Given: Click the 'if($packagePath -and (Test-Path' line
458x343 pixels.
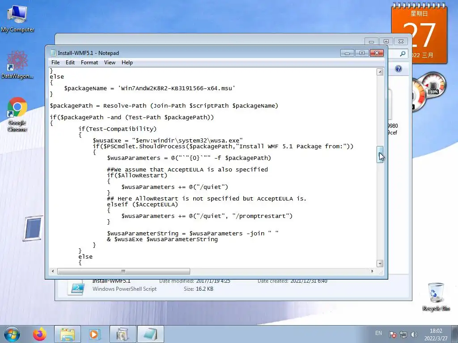Looking at the screenshot, I should (x=132, y=117).
